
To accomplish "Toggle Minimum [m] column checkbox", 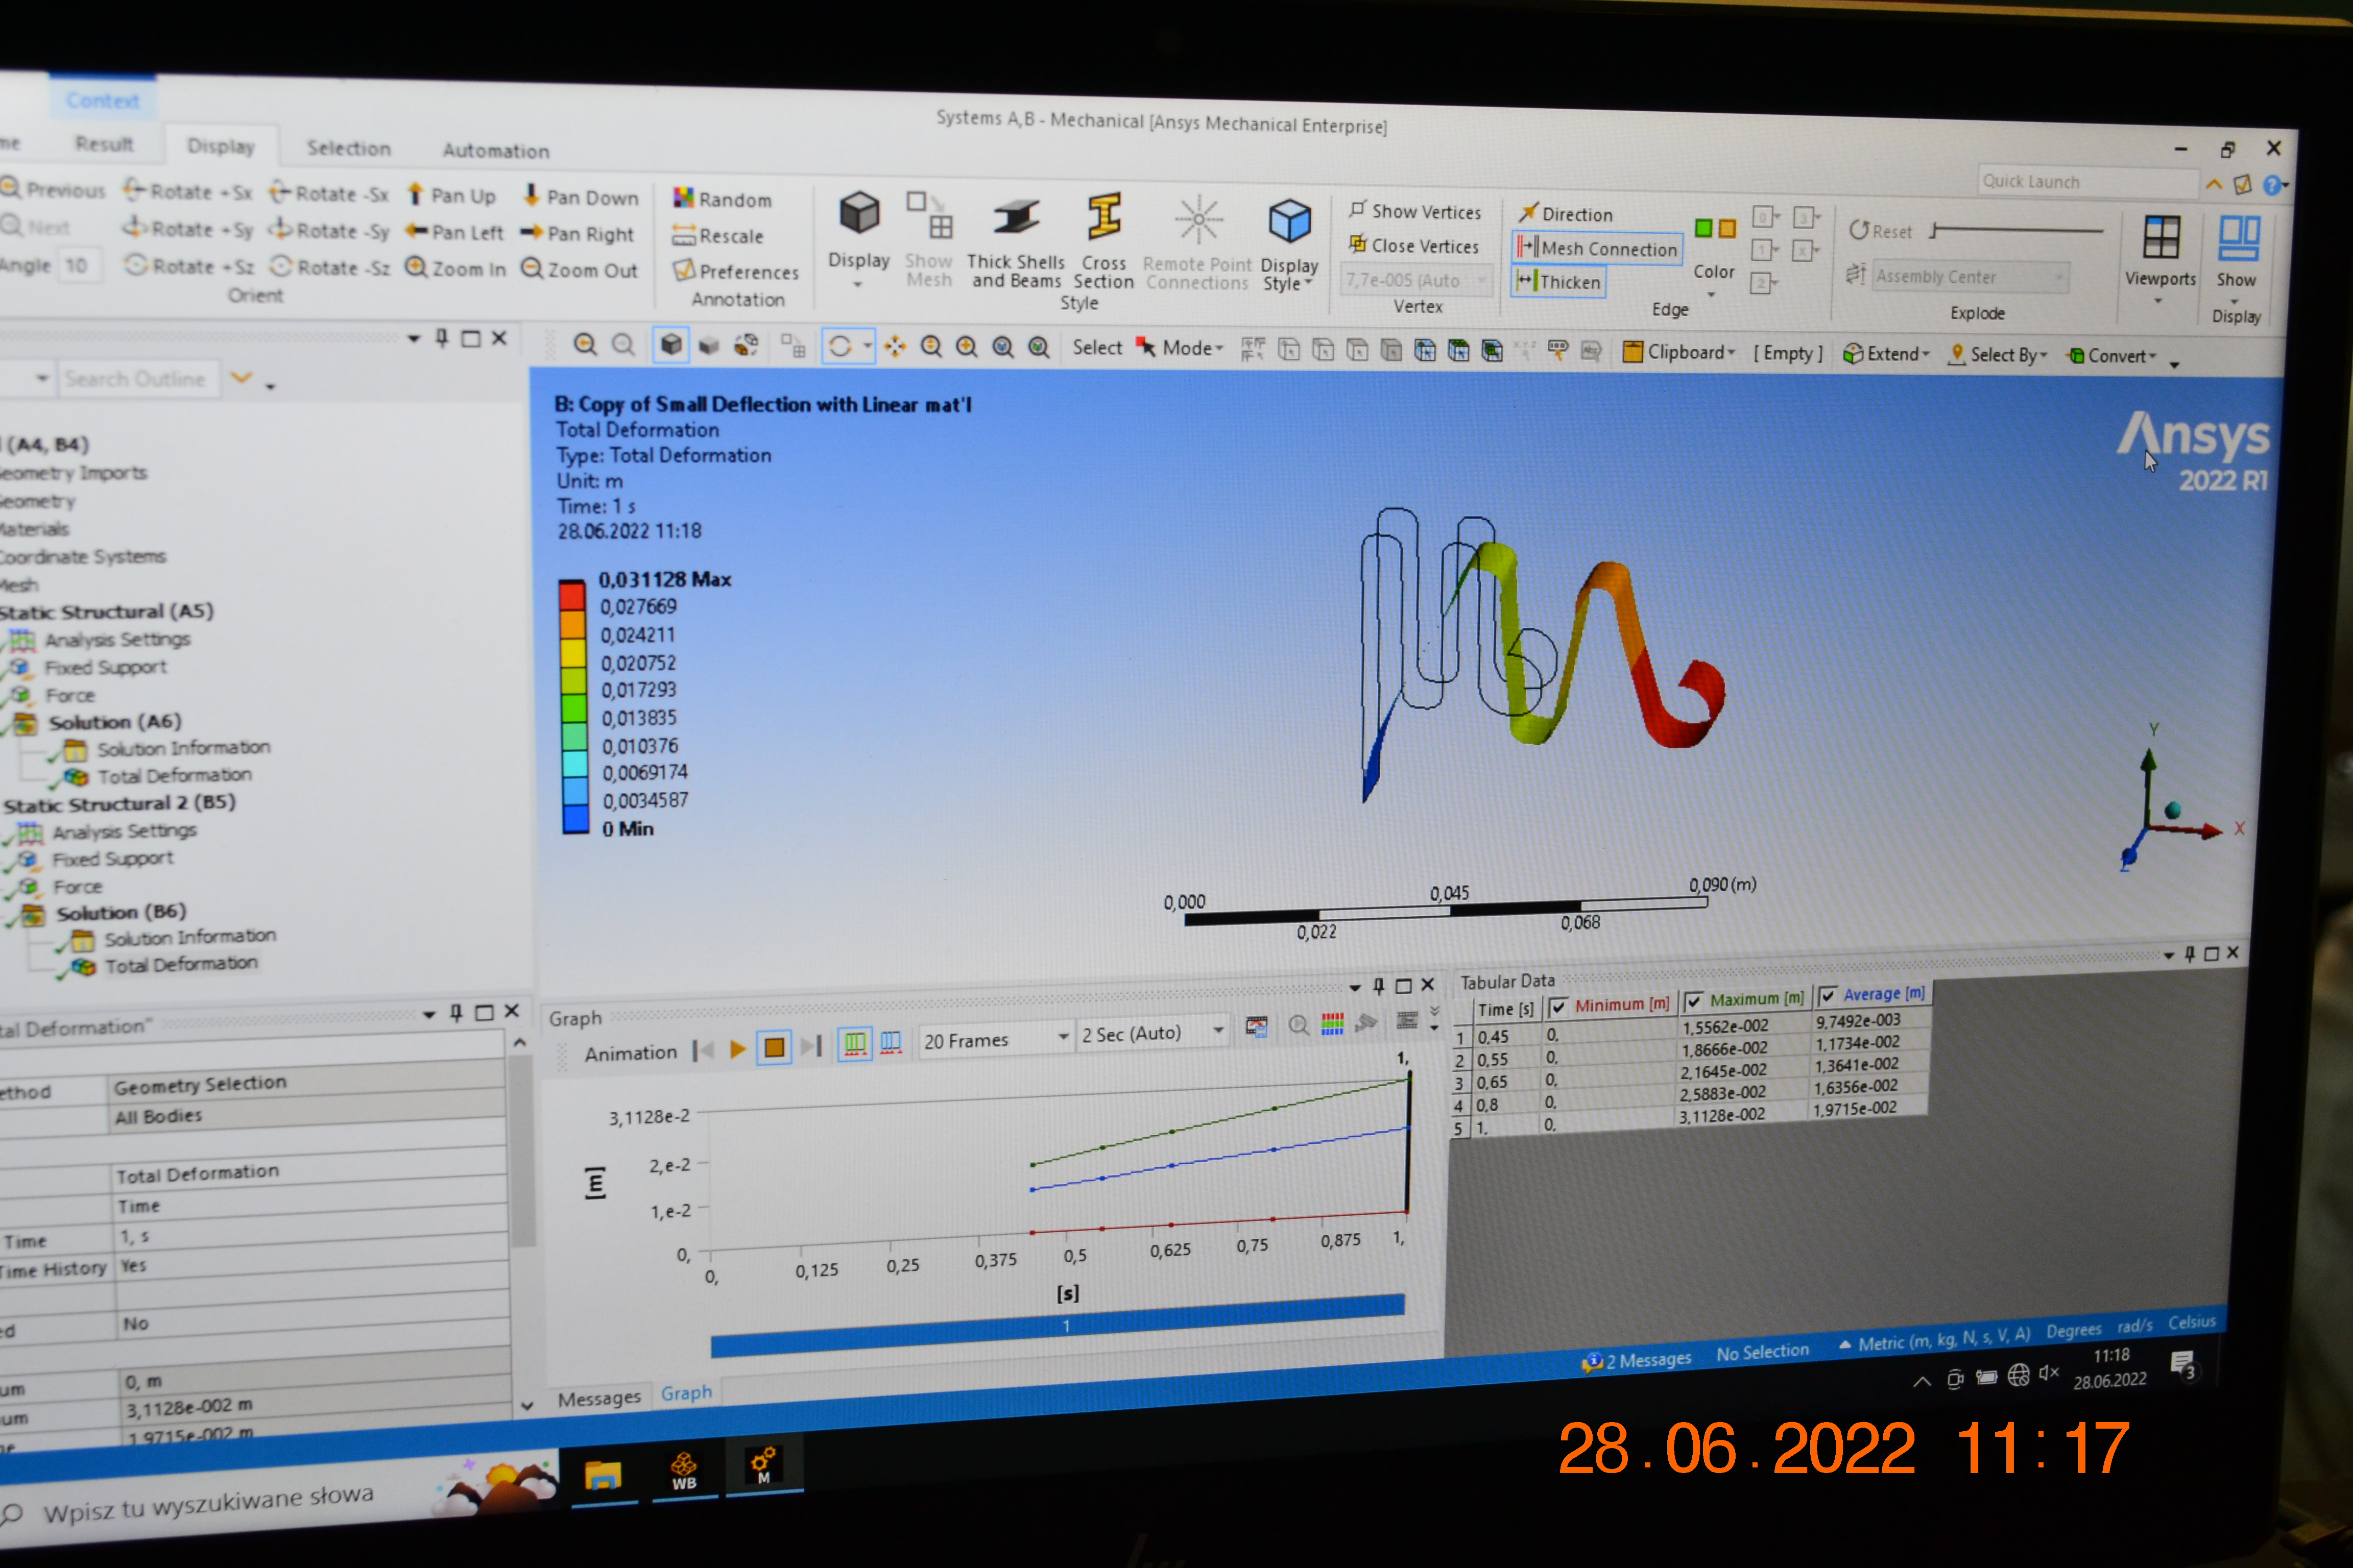I will [x=1556, y=1006].
